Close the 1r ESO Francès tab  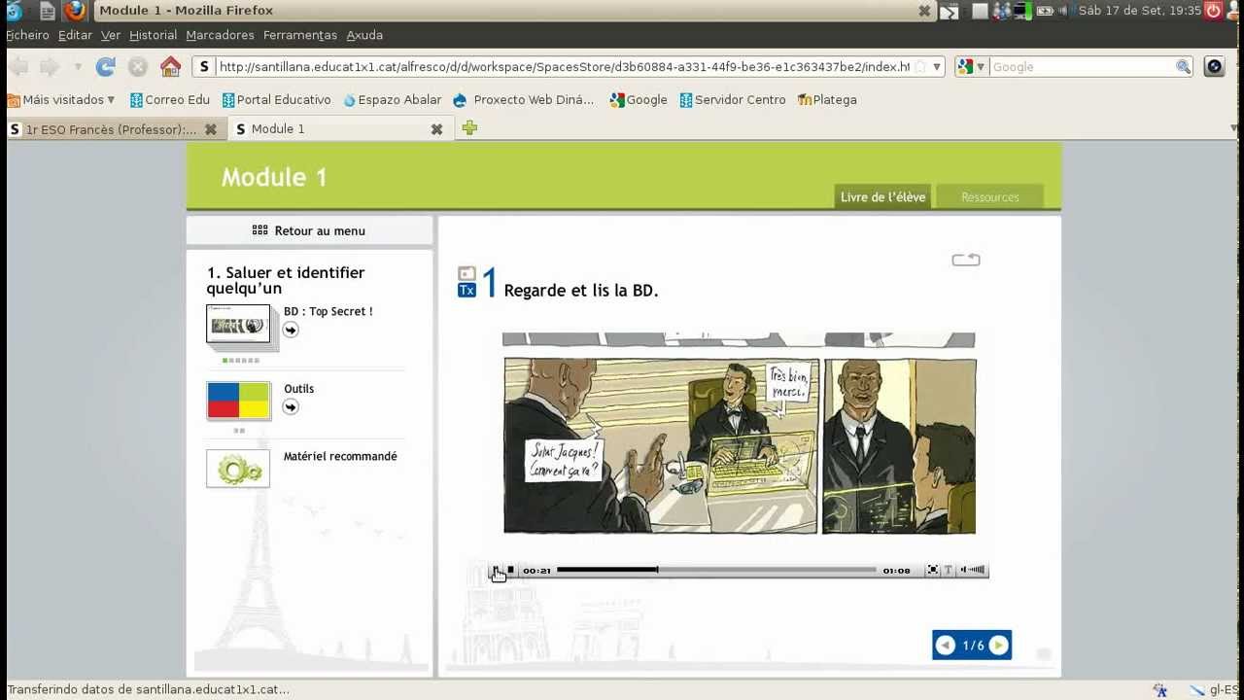coord(211,128)
